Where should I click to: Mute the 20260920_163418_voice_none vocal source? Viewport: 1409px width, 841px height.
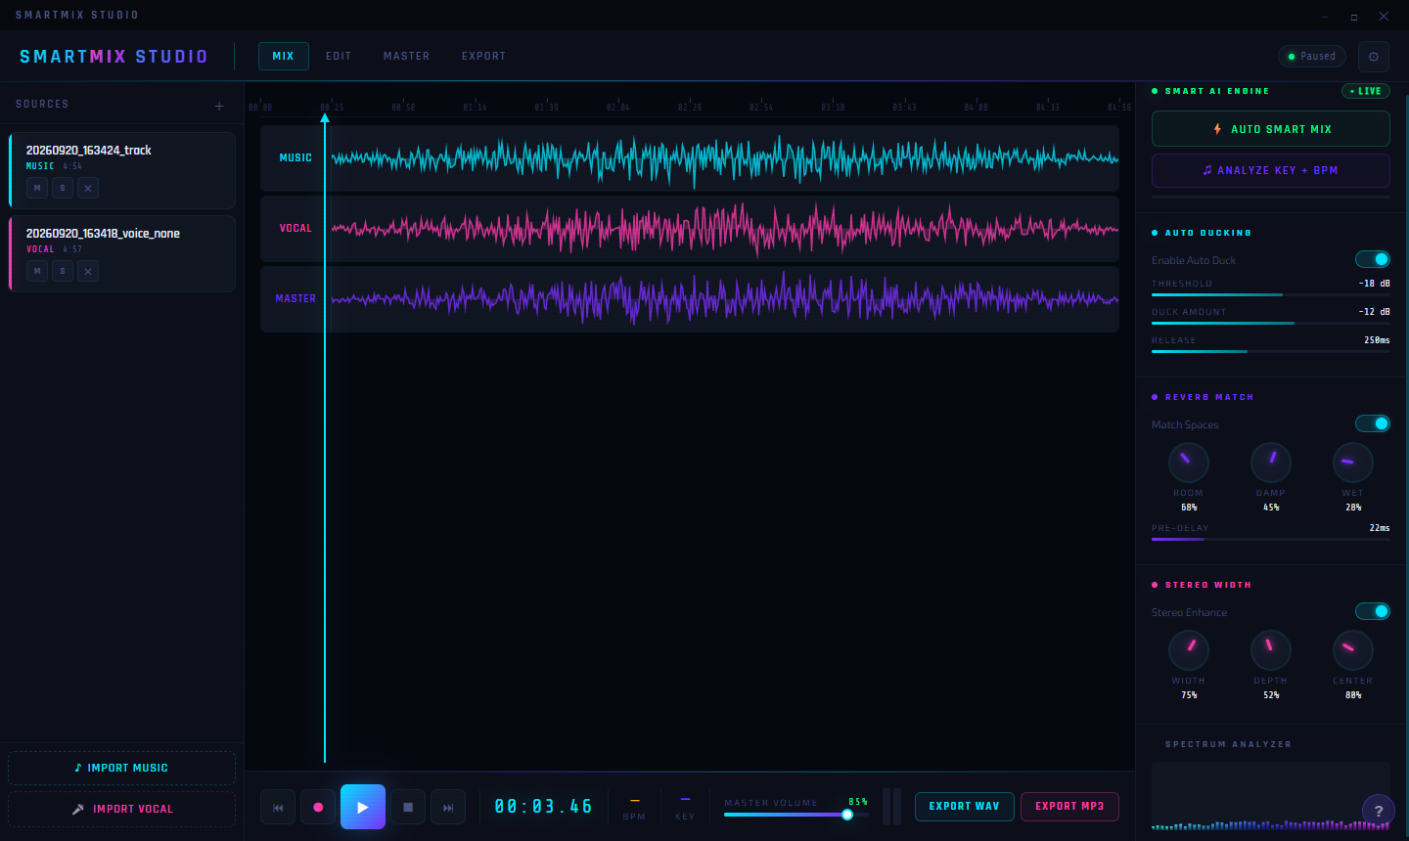point(37,271)
